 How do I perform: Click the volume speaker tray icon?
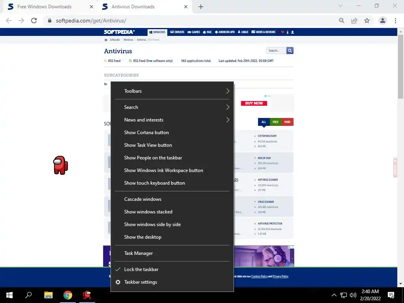353,295
